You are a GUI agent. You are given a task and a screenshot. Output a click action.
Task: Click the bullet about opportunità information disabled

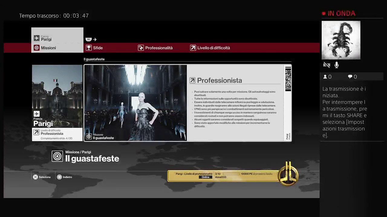tap(224, 99)
